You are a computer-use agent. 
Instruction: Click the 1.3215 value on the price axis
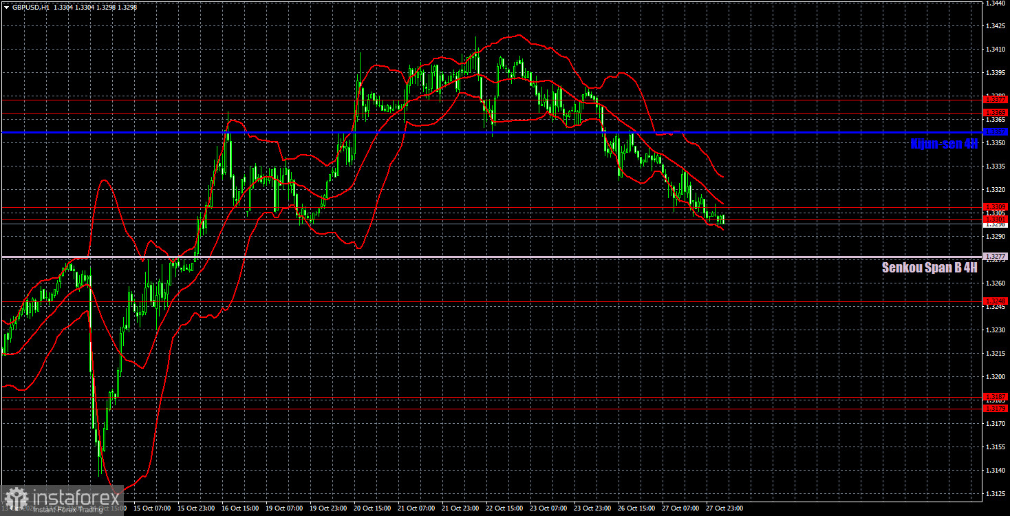pyautogui.click(x=996, y=354)
